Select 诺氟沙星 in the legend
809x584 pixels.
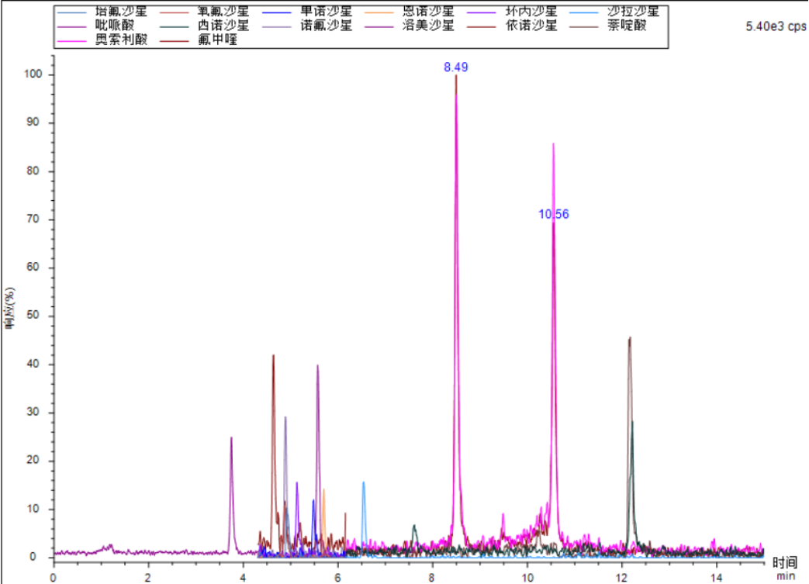(326, 26)
